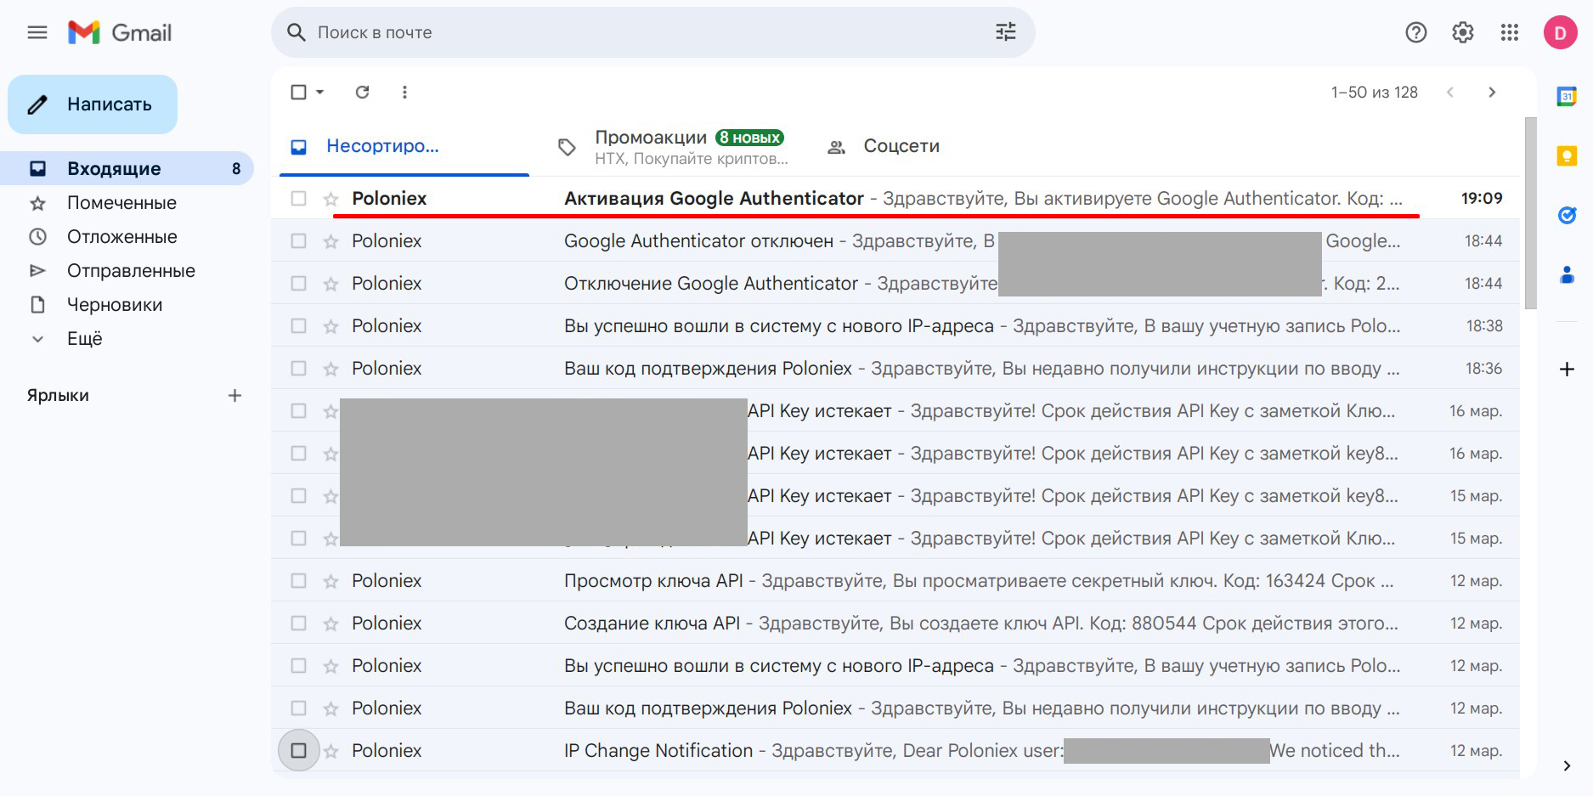
Task: Open the Помеченные folder
Action: tap(127, 202)
